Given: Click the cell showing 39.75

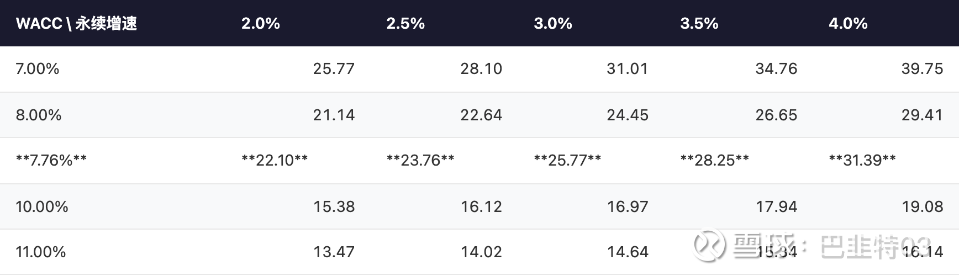Looking at the screenshot, I should 921,68.
